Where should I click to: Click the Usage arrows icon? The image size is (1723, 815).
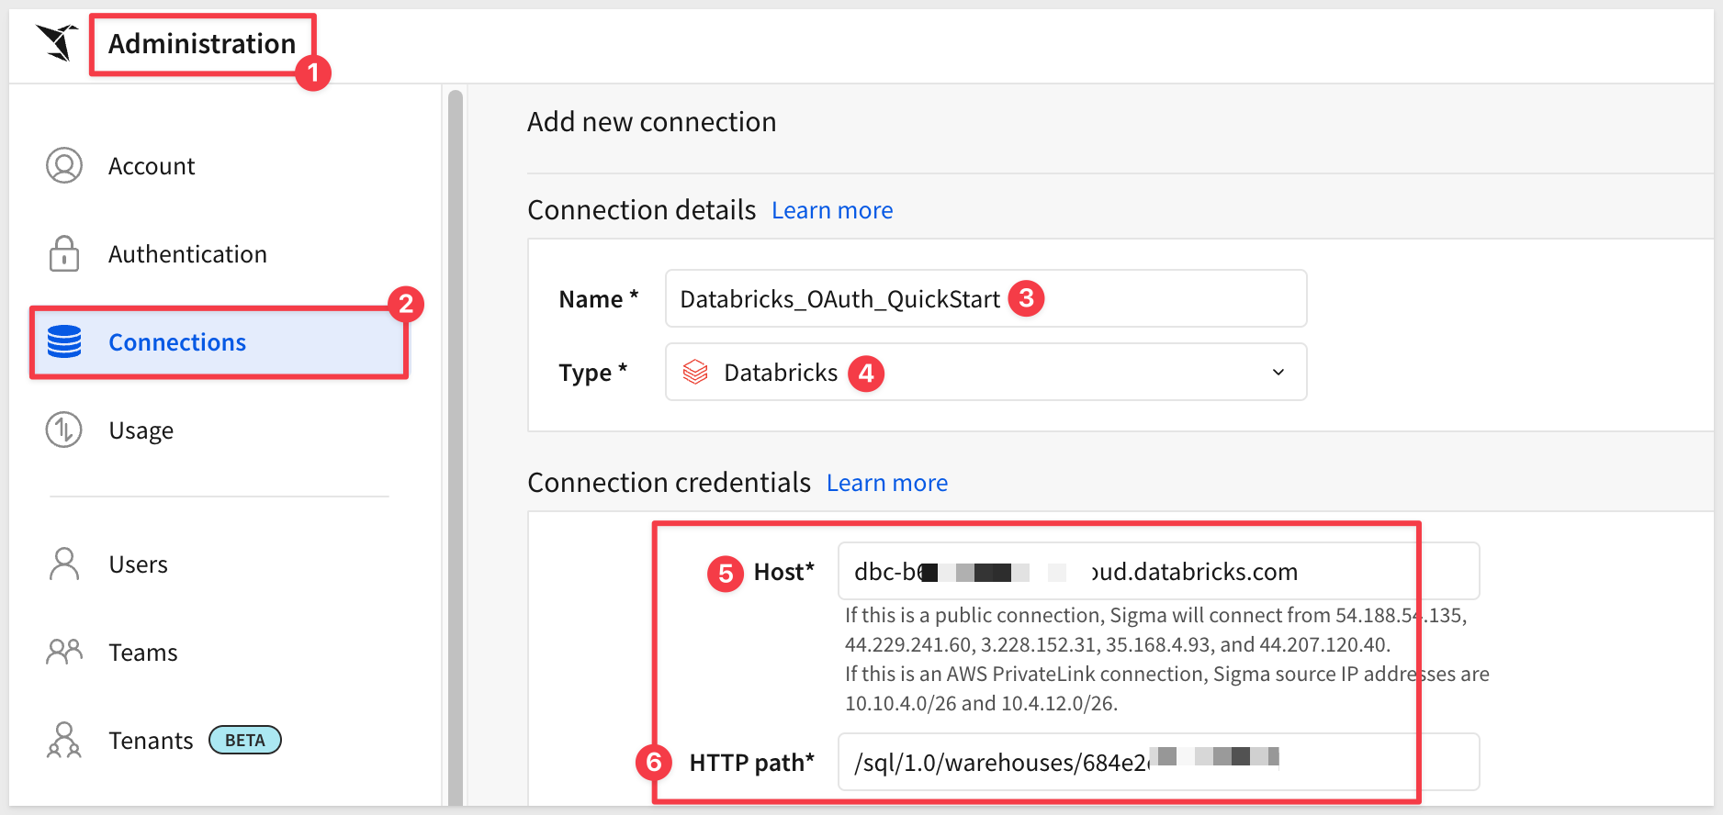64,430
